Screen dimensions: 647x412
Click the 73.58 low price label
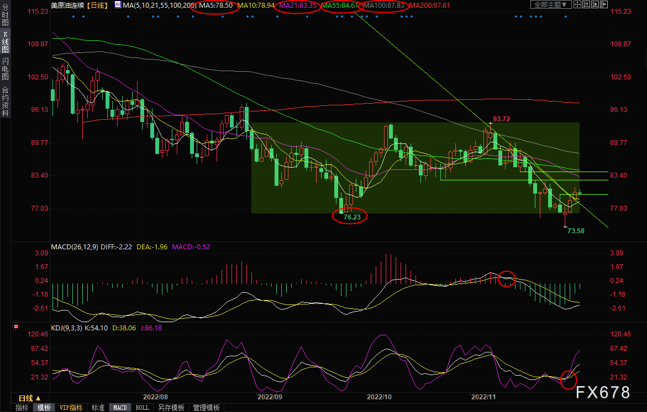(576, 231)
